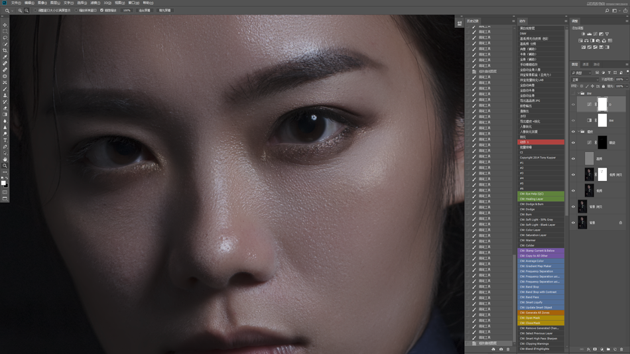
Task: Click lock all layer padlock icon
Action: (603, 86)
